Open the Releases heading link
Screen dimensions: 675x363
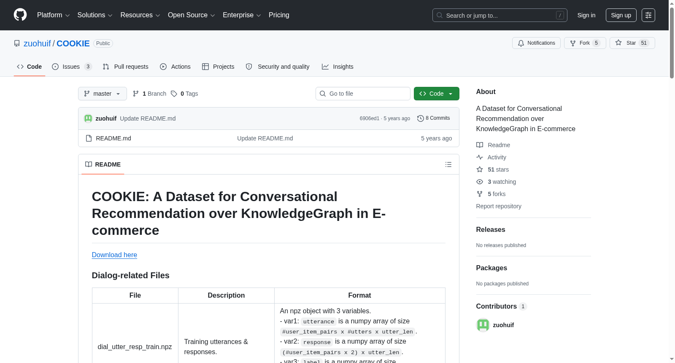pyautogui.click(x=491, y=229)
